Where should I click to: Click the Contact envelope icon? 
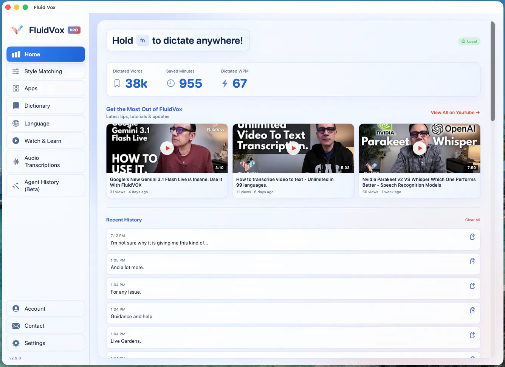coord(16,326)
